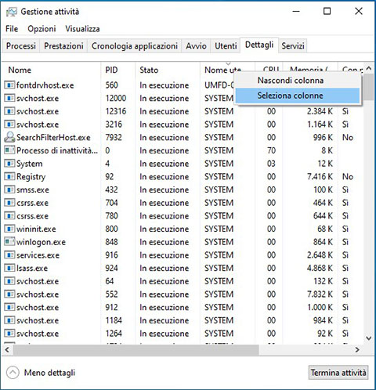Select the memory value 2.384 K
The image size is (376, 390).
[x=320, y=111]
